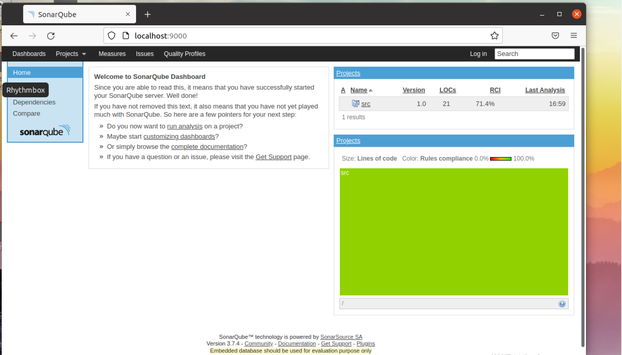Open the Plugins footer link
Viewport: 622px width, 355px height.
pyautogui.click(x=365, y=343)
